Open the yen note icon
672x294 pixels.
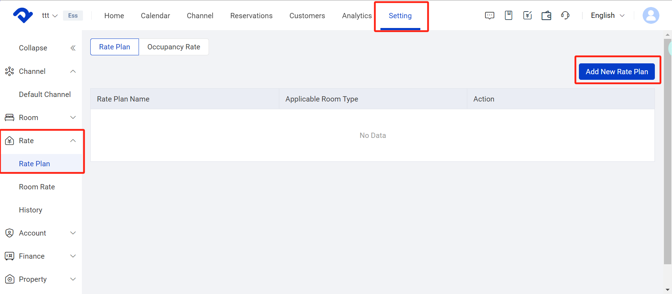[x=527, y=15]
